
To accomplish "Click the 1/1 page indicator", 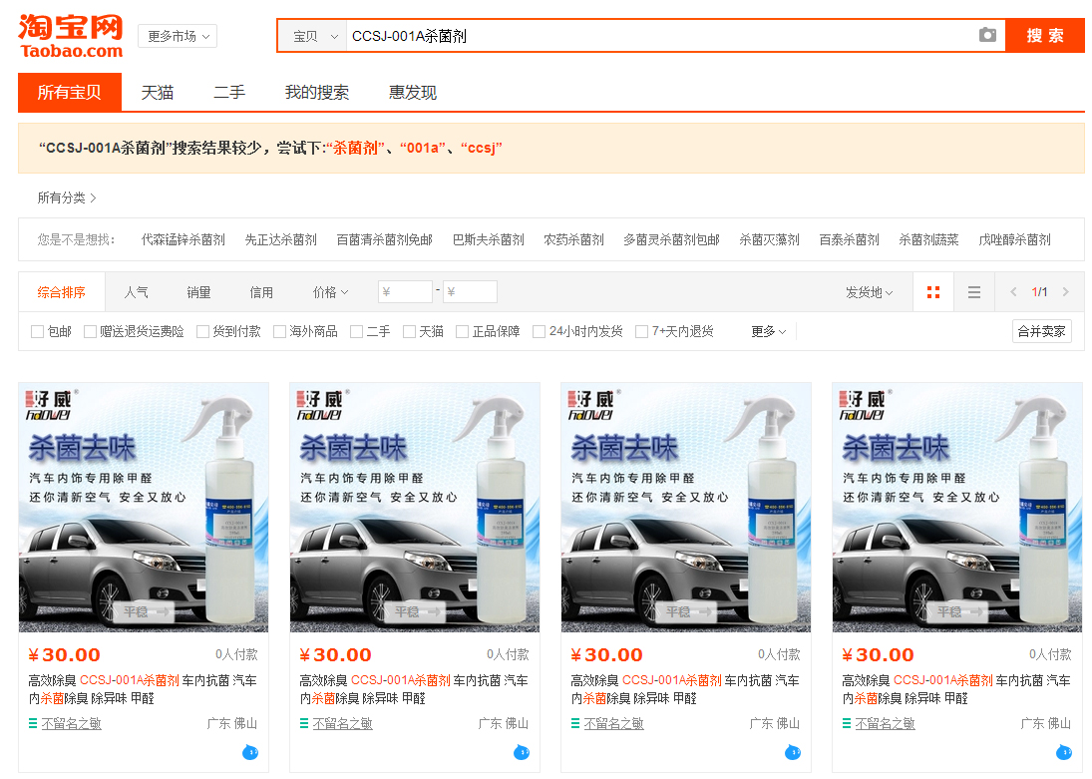I will [x=1039, y=292].
